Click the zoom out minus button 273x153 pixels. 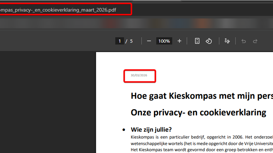point(149,41)
